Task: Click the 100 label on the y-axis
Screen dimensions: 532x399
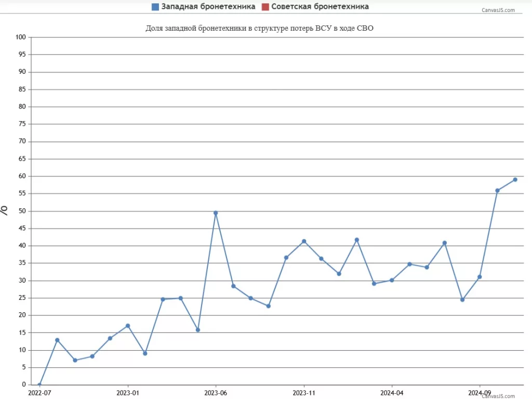Action: [x=21, y=37]
